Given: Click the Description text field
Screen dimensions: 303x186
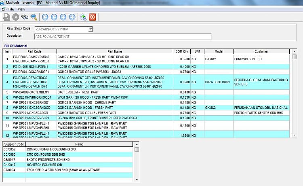Looking at the screenshot, I should 123,36.
